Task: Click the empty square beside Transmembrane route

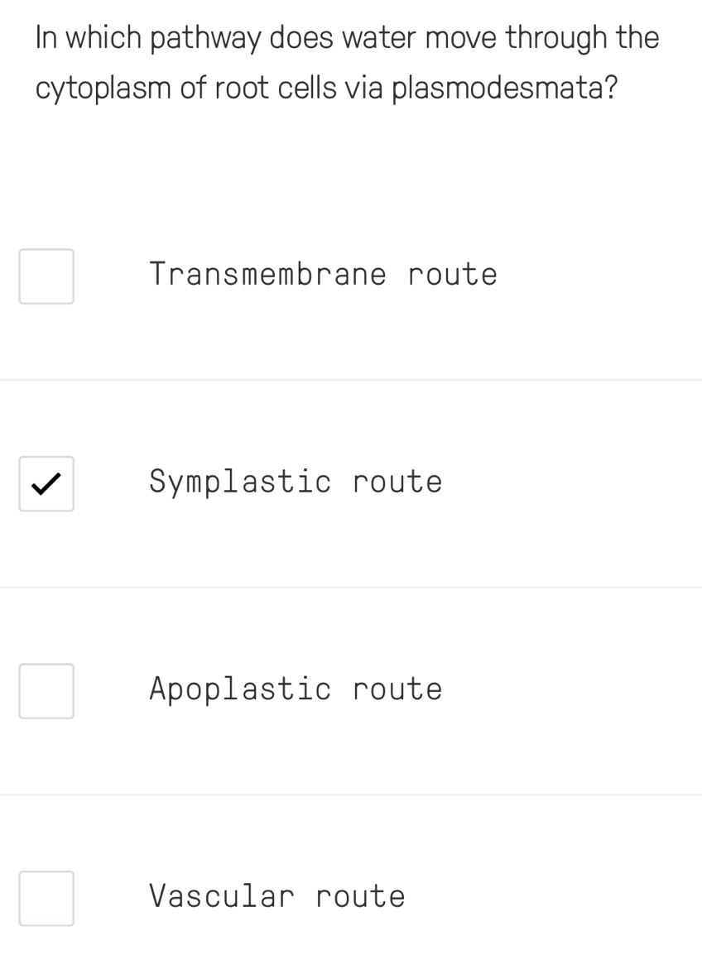Action: click(46, 276)
